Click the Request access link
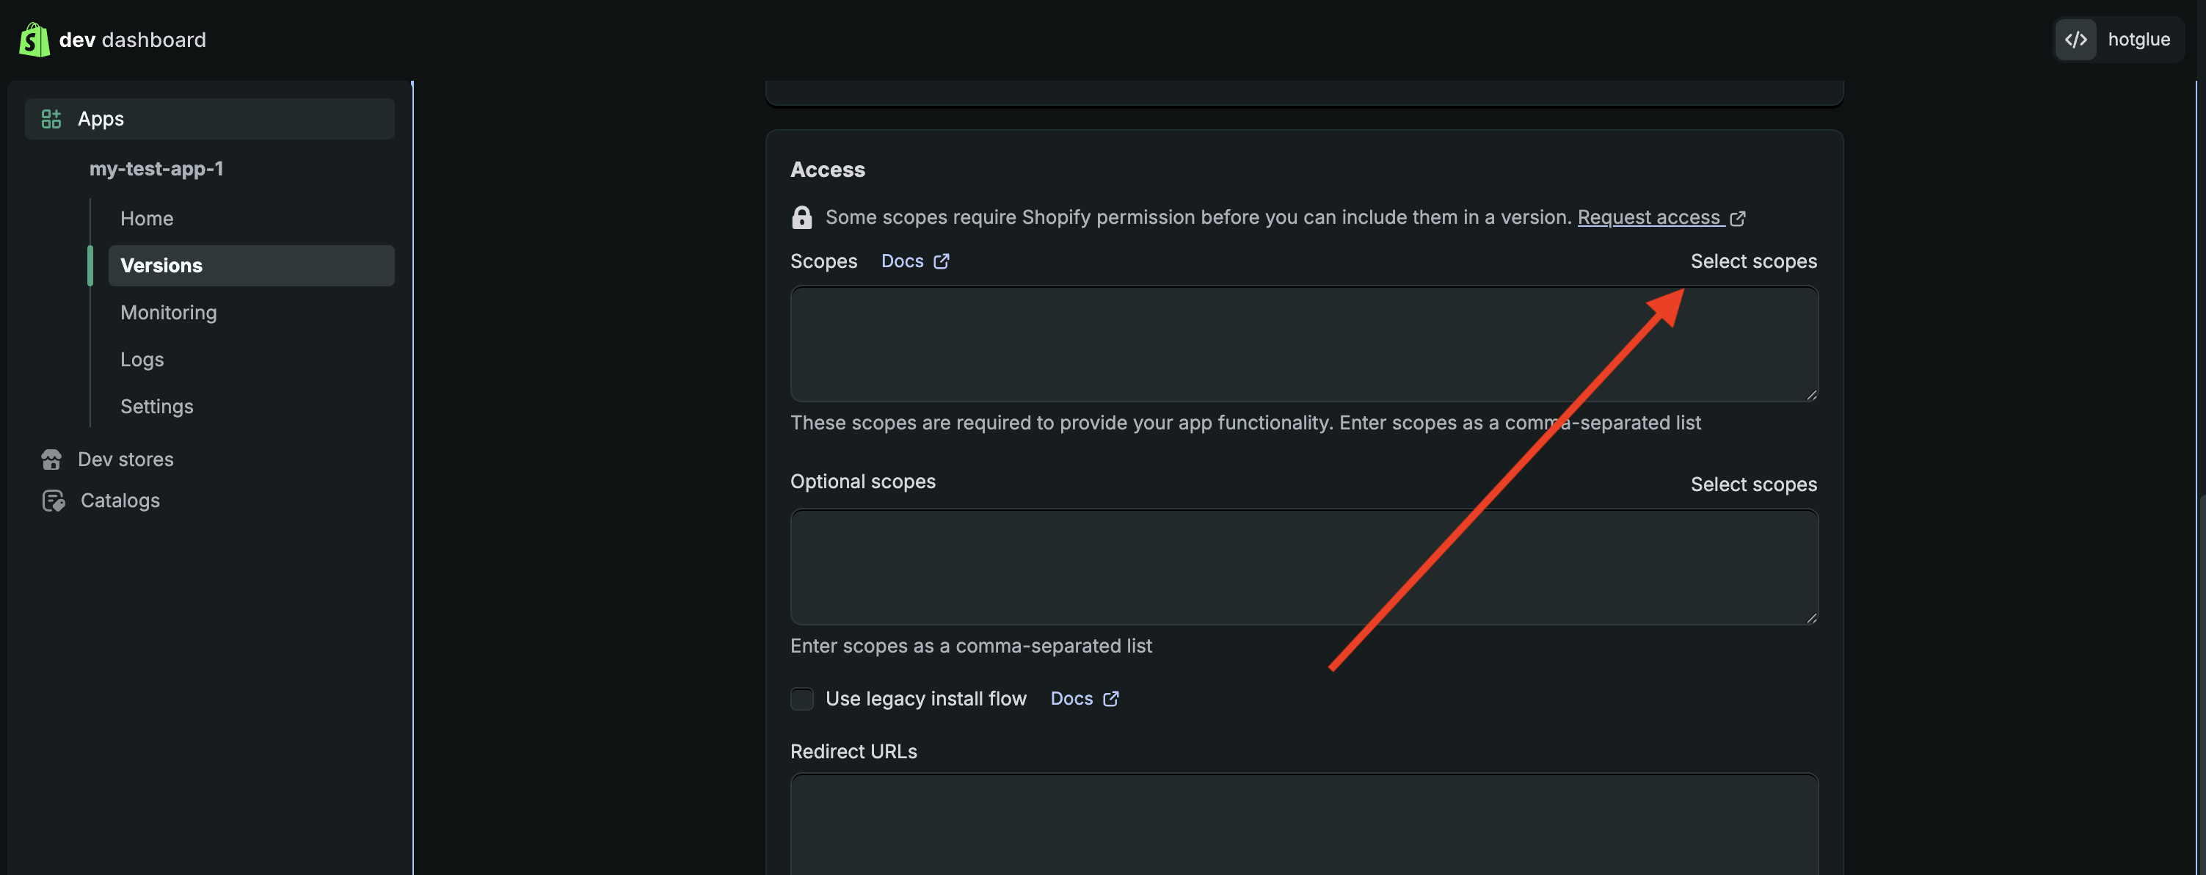The height and width of the screenshot is (875, 2206). click(1648, 218)
